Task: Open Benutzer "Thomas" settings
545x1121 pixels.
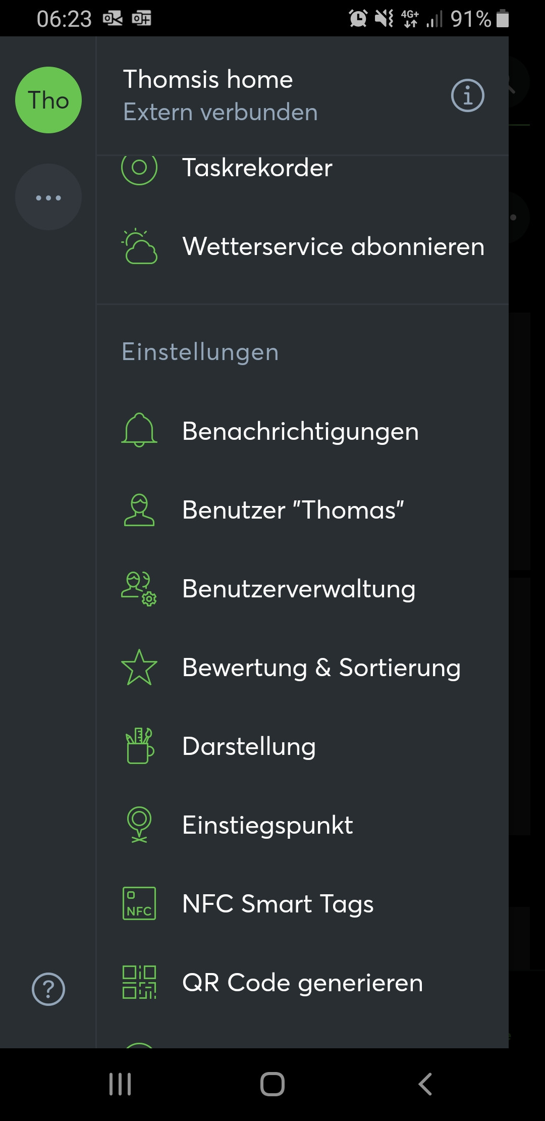Action: (x=293, y=510)
